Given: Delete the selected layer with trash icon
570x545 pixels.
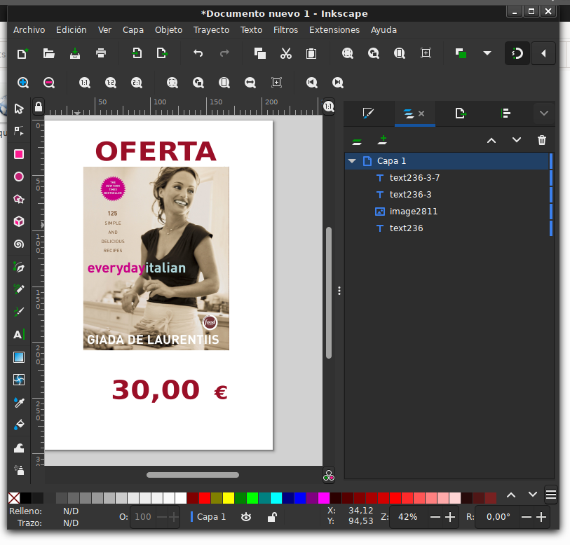Looking at the screenshot, I should pos(542,140).
